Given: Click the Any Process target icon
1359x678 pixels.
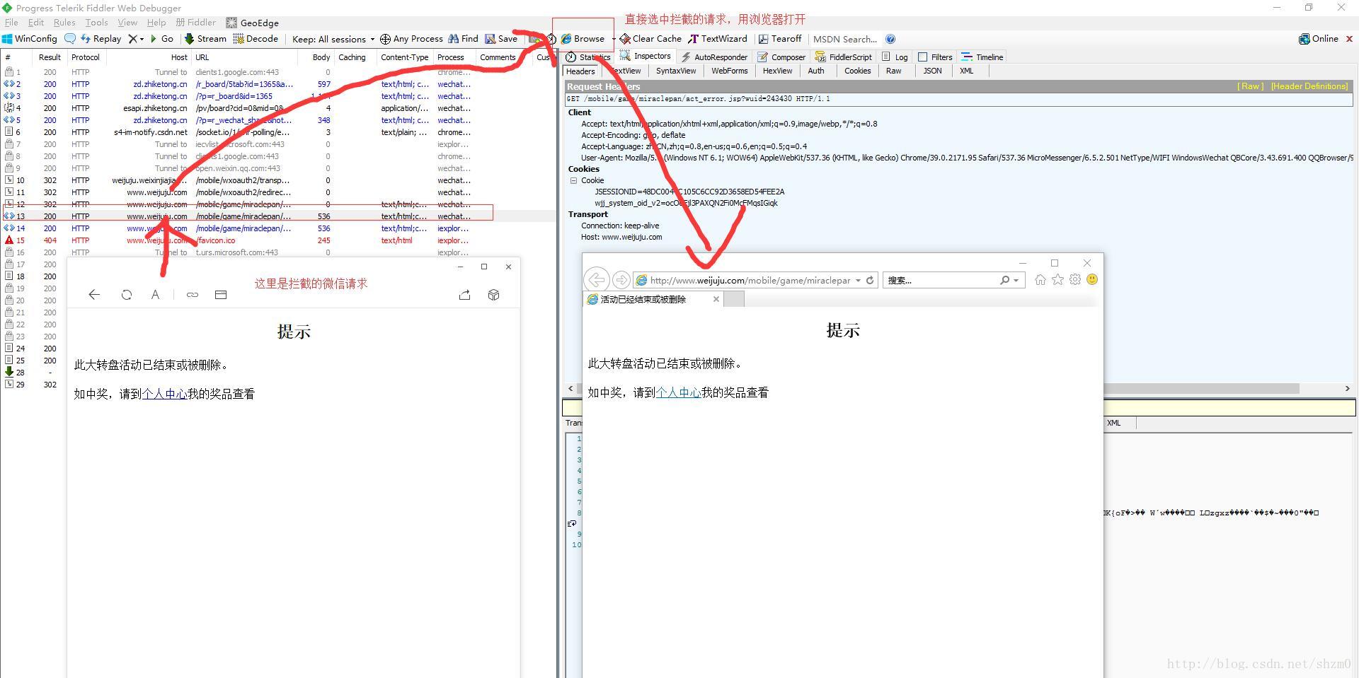Looking at the screenshot, I should point(385,39).
